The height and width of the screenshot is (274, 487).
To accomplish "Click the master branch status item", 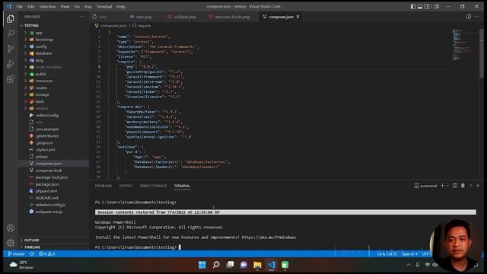I will point(16,253).
